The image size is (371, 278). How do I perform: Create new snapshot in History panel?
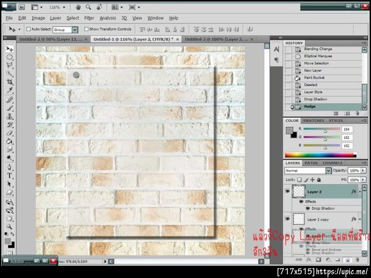347,114
